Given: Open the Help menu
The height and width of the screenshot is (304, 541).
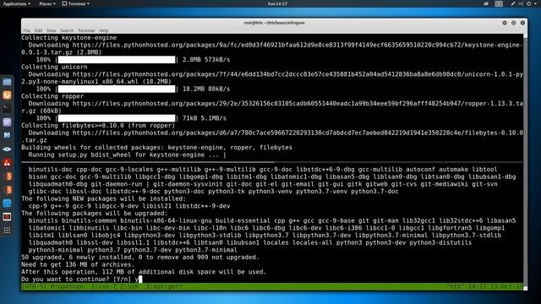Looking at the screenshot, I should click(103, 30).
